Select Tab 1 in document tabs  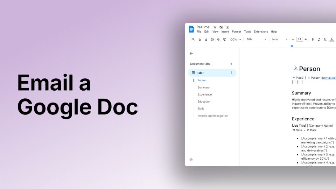[212, 73]
